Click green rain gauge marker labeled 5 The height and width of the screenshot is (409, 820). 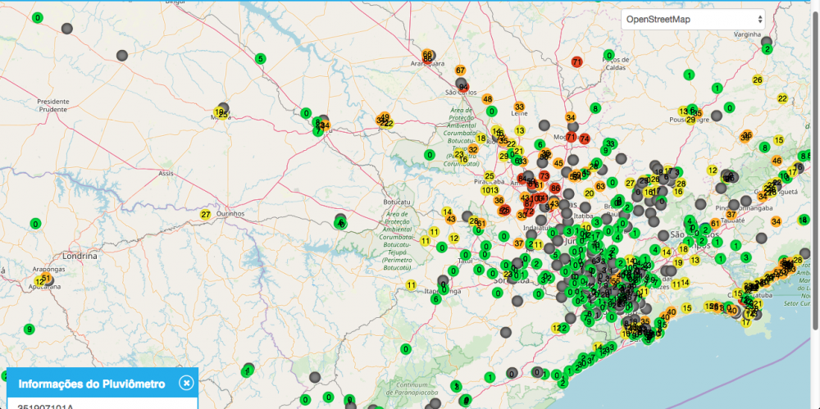pyautogui.click(x=261, y=58)
